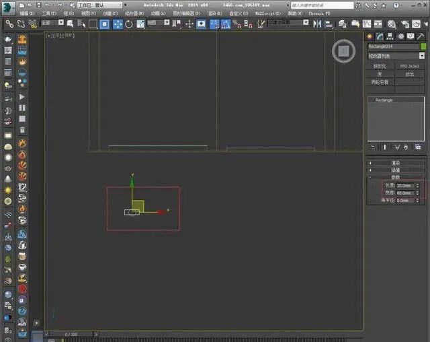Image resolution: width=430 pixels, height=342 pixels.
Task: Select the Select and Link tool
Action: [9, 24]
